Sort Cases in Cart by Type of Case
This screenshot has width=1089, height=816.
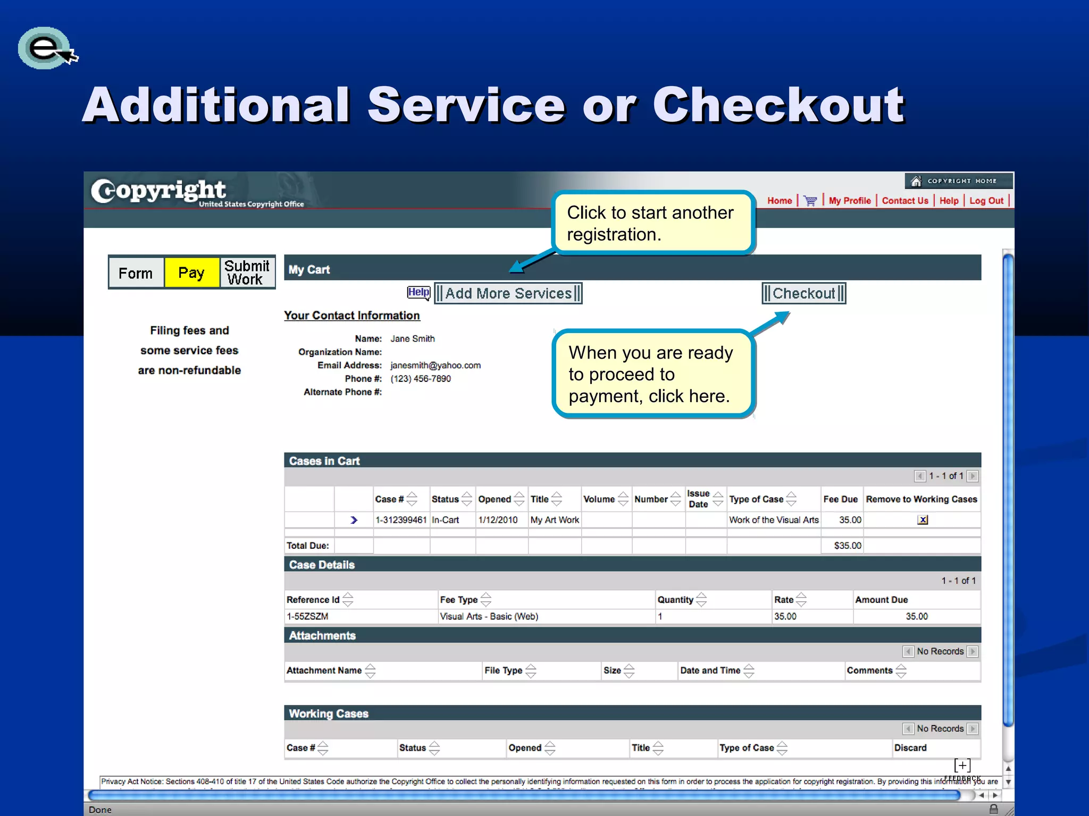coord(791,499)
